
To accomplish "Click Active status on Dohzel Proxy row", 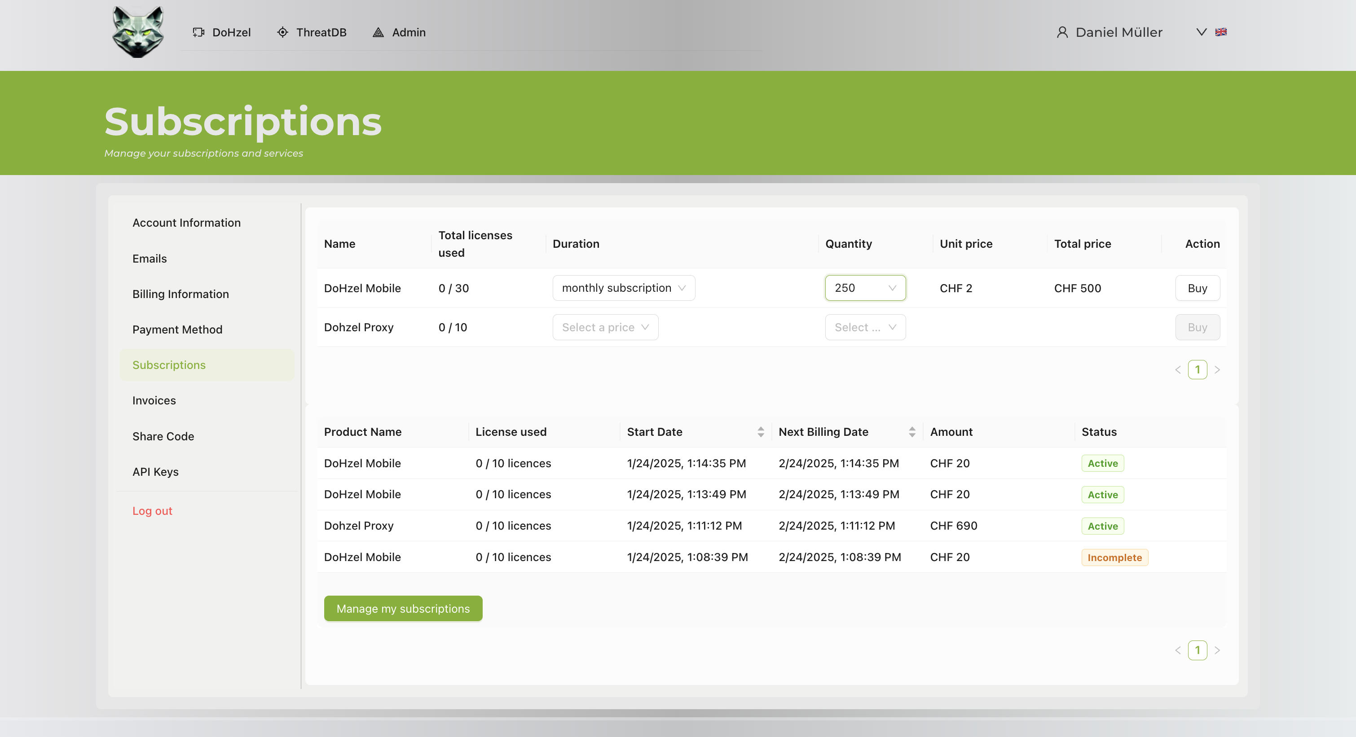I will click(1103, 526).
